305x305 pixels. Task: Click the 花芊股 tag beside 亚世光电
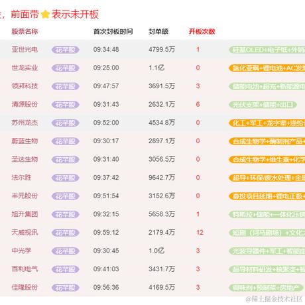66,50
